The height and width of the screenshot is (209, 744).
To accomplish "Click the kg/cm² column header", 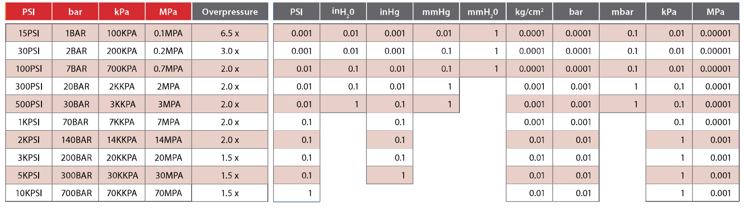I will pos(529,12).
